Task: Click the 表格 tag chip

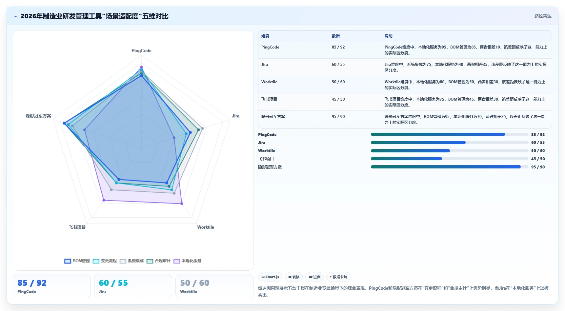Action: click(294, 277)
